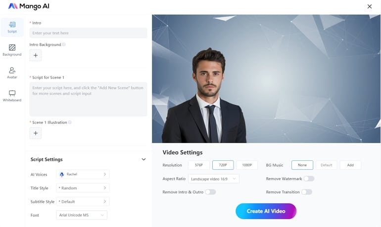
Task: Click the Intro text input field
Action: (89, 33)
